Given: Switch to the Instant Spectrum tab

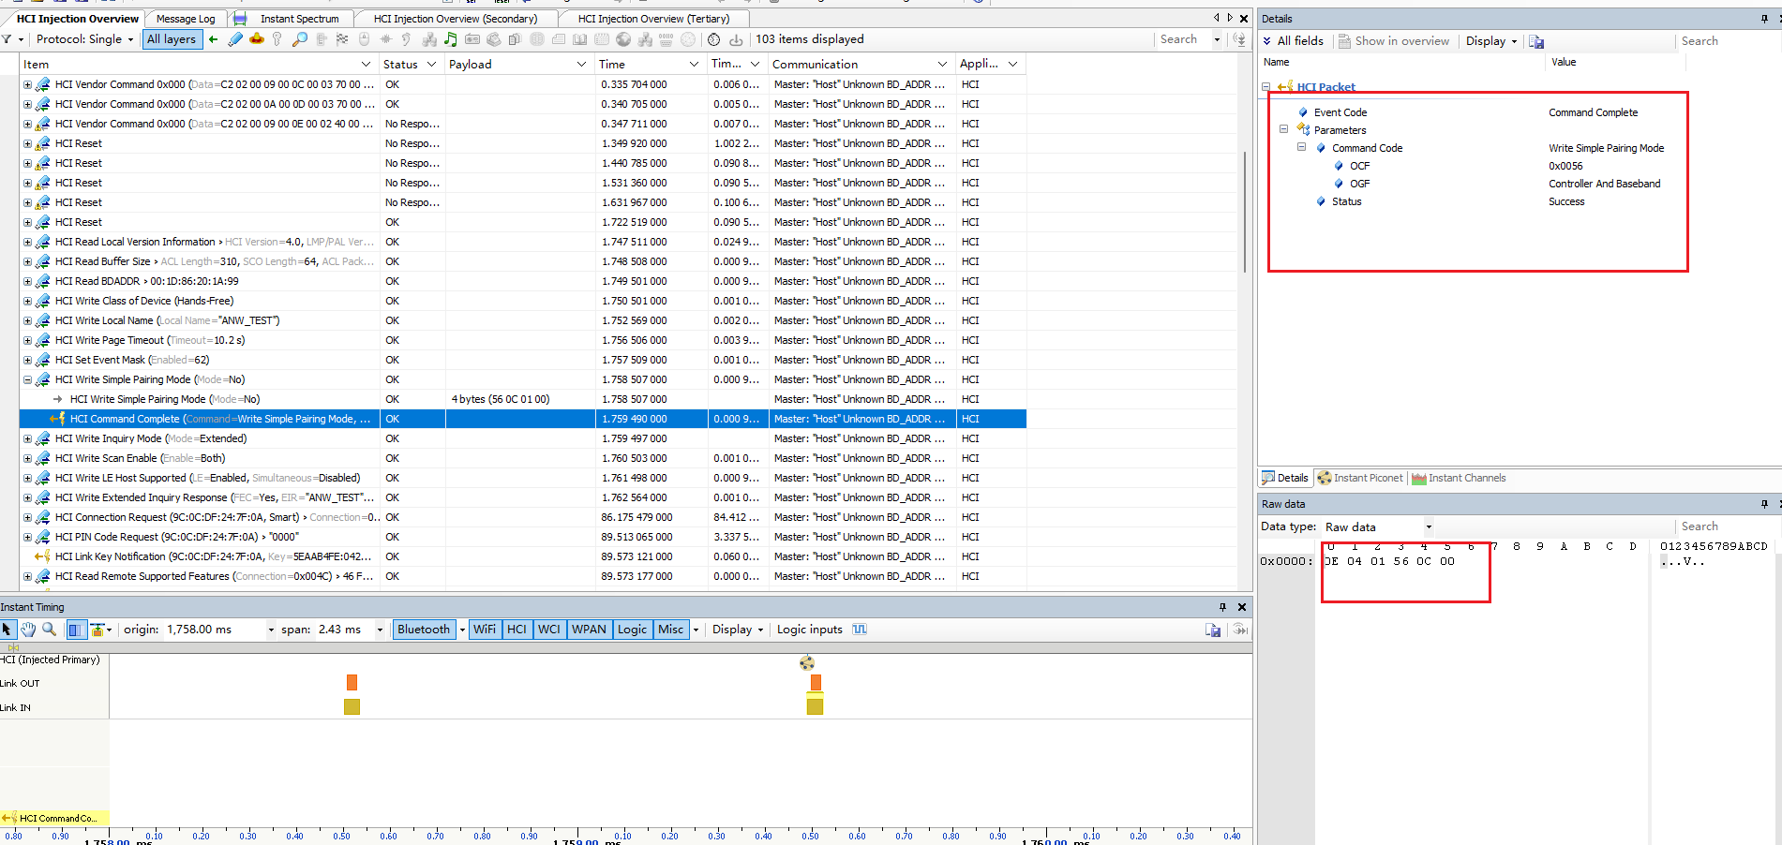Looking at the screenshot, I should tap(299, 19).
